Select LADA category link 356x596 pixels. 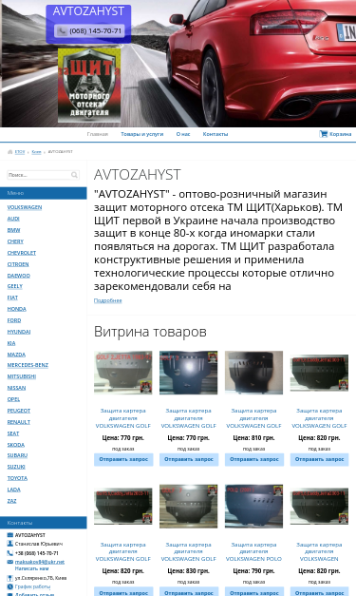13,490
